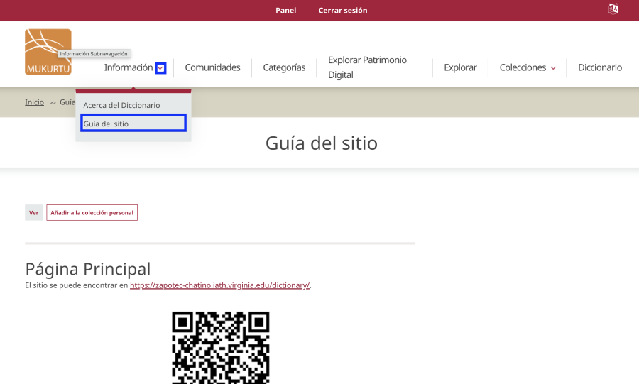
Task: Select Guía del sitio in submenu
Action: (133, 123)
